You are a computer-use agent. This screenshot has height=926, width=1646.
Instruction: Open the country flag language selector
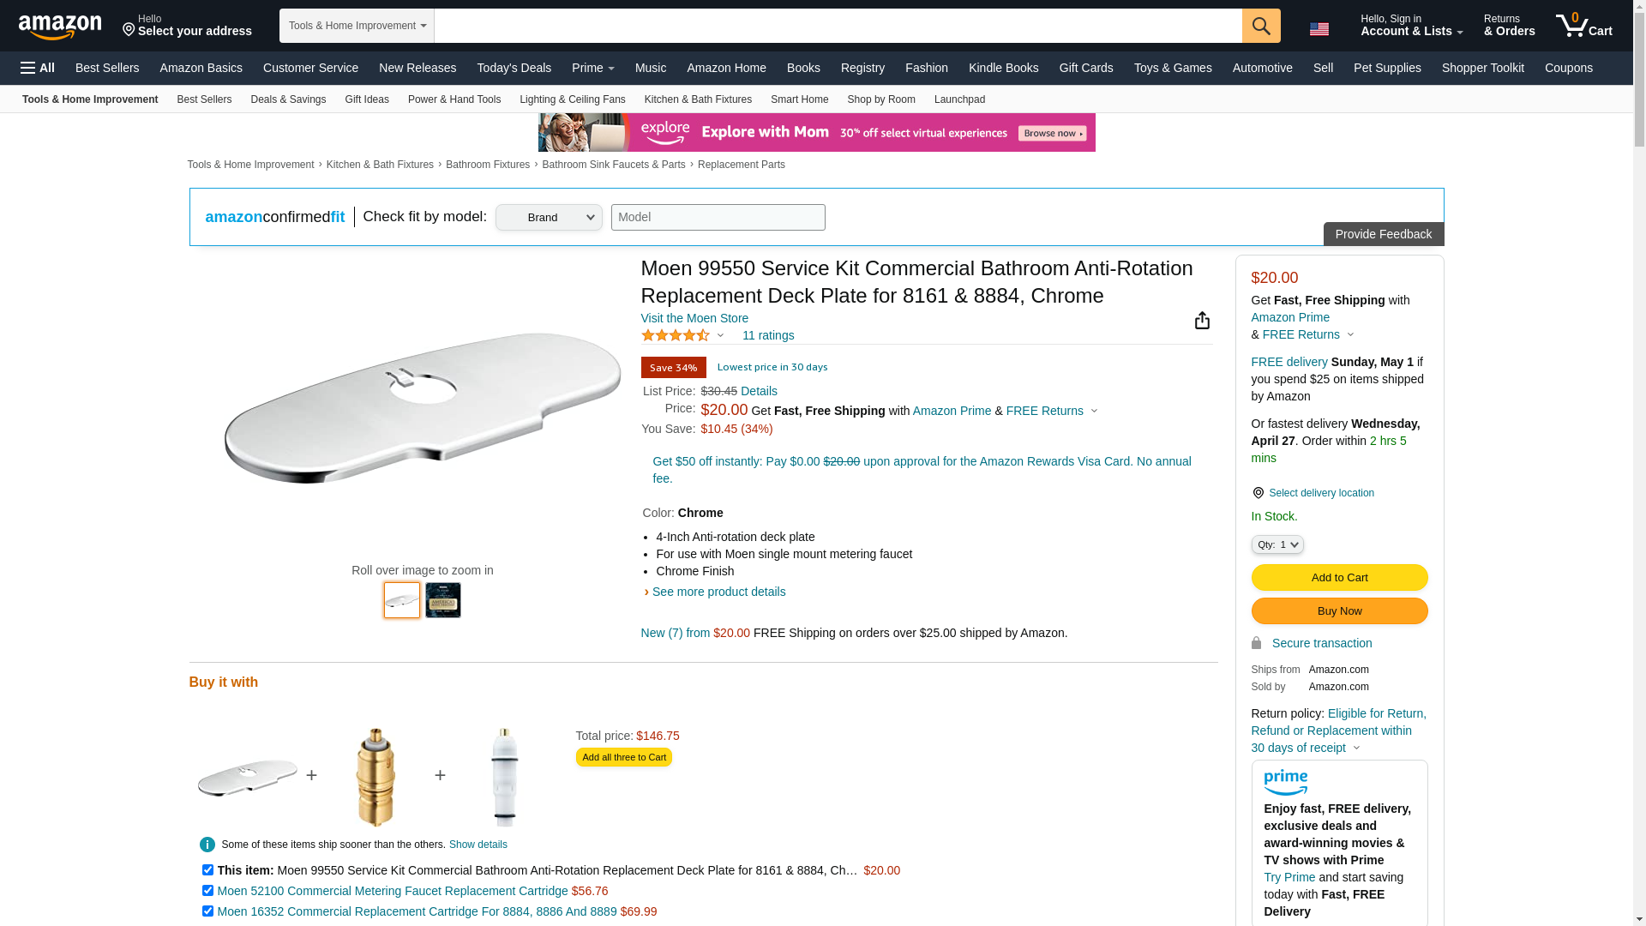1319,29
